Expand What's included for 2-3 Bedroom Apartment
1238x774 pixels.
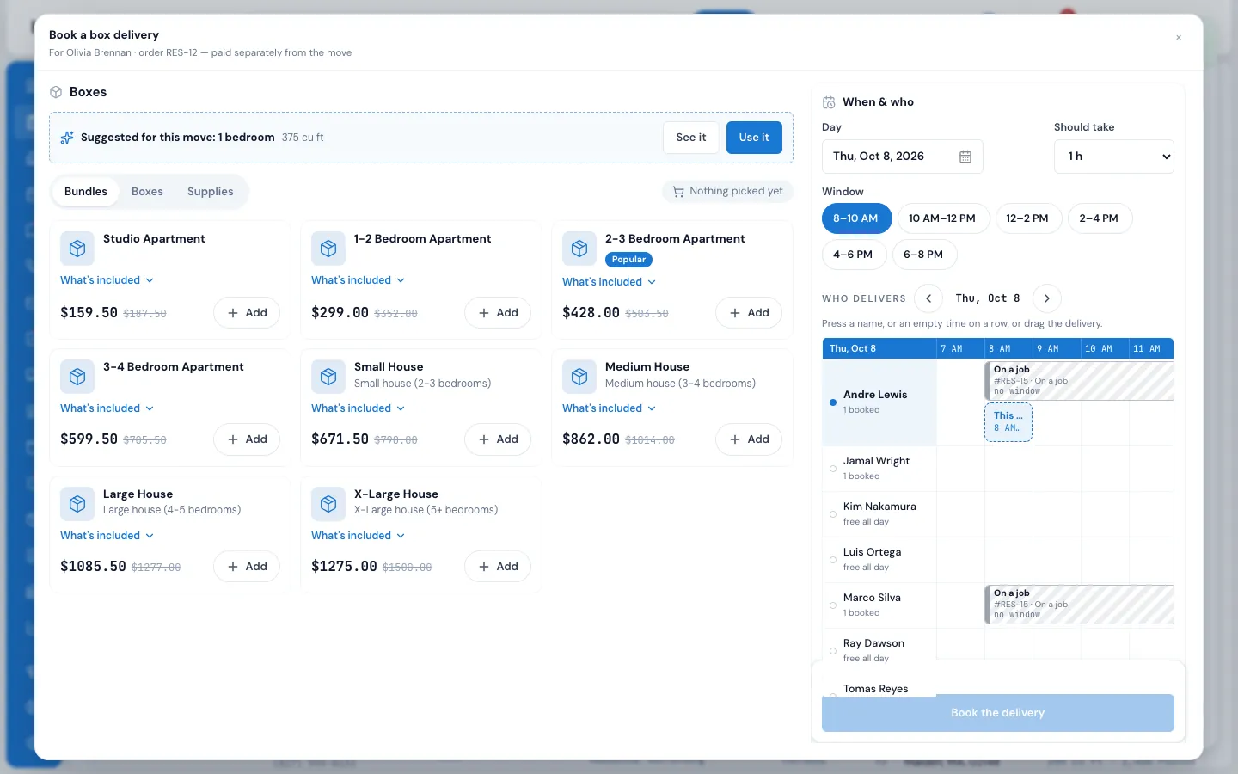609,282
